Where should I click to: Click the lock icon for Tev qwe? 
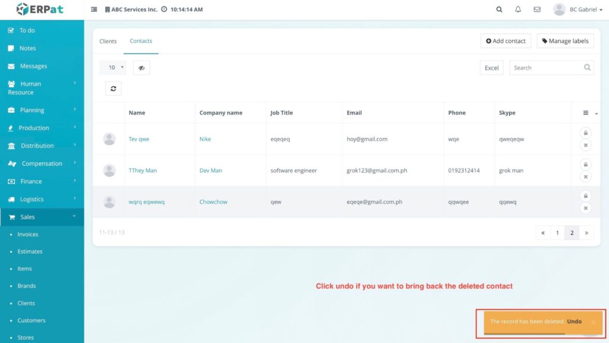click(x=585, y=133)
